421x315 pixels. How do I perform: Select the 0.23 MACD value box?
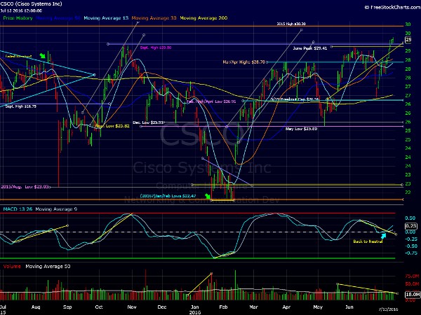pos(411,226)
